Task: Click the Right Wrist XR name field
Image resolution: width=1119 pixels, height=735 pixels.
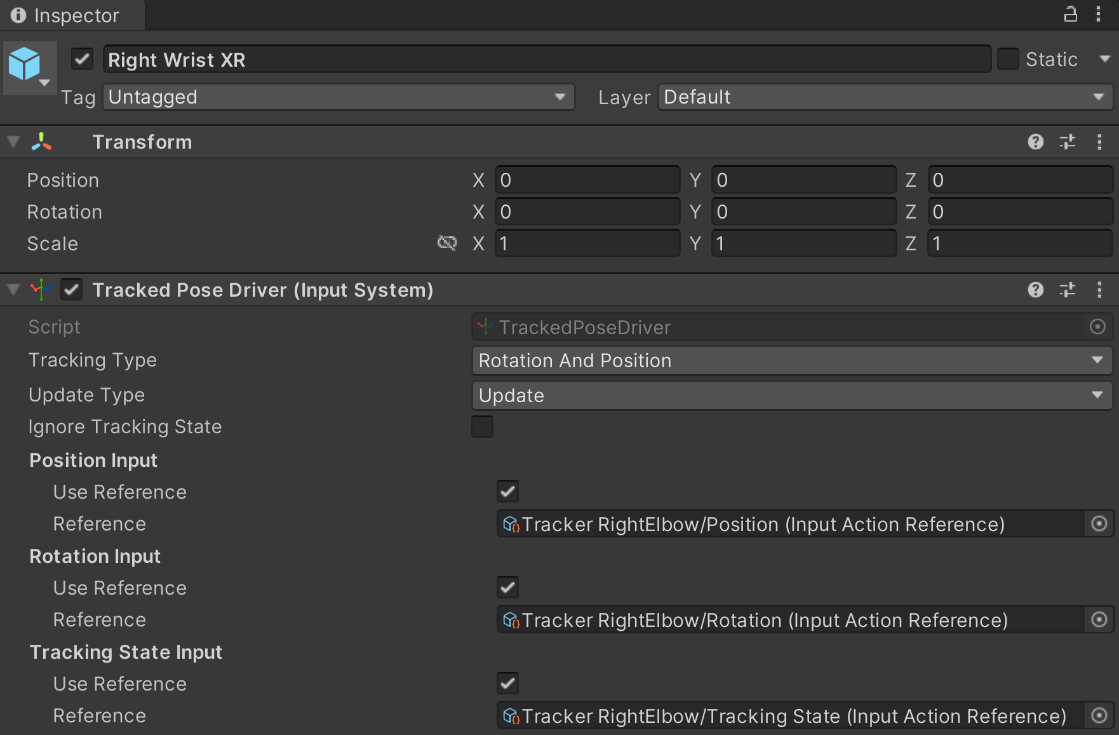Action: pos(546,59)
